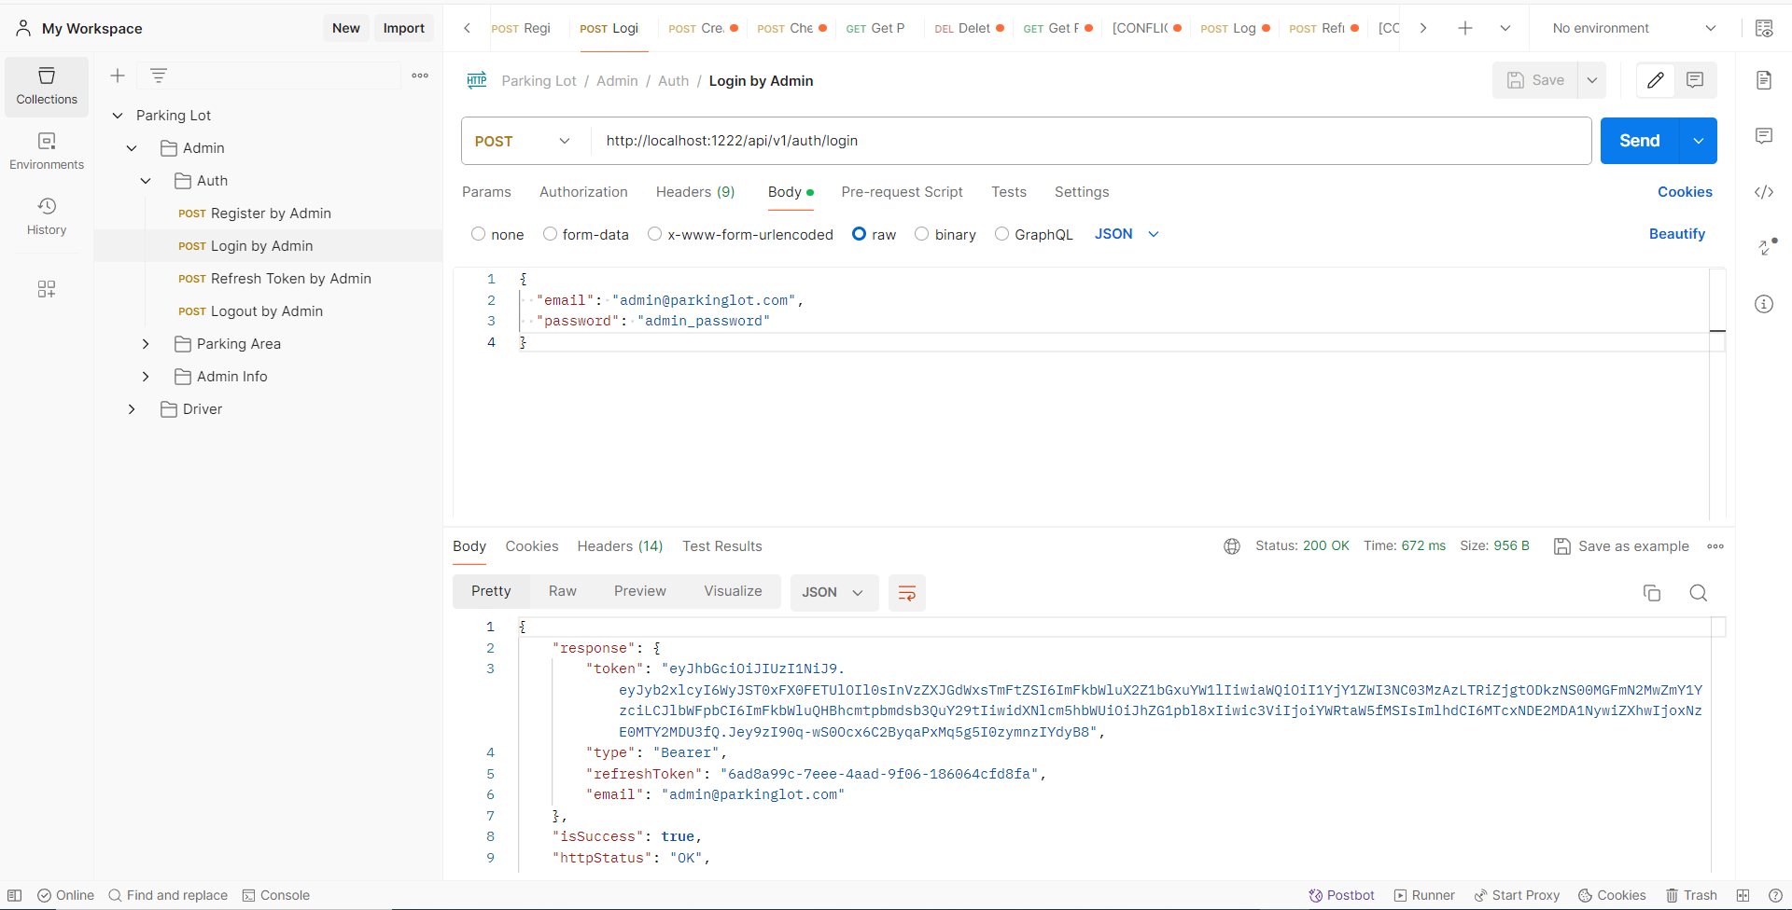Switch to the Authorization tab
The image size is (1792, 910).
(583, 192)
